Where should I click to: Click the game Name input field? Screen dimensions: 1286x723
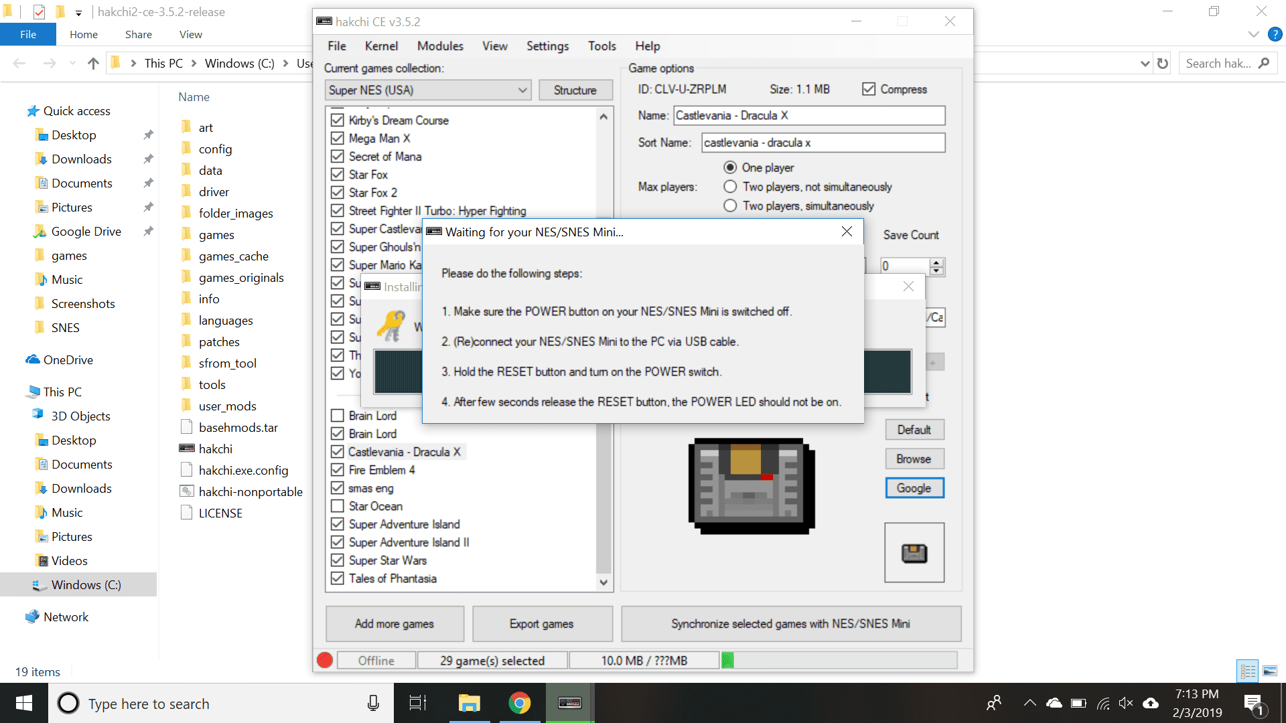coord(809,115)
